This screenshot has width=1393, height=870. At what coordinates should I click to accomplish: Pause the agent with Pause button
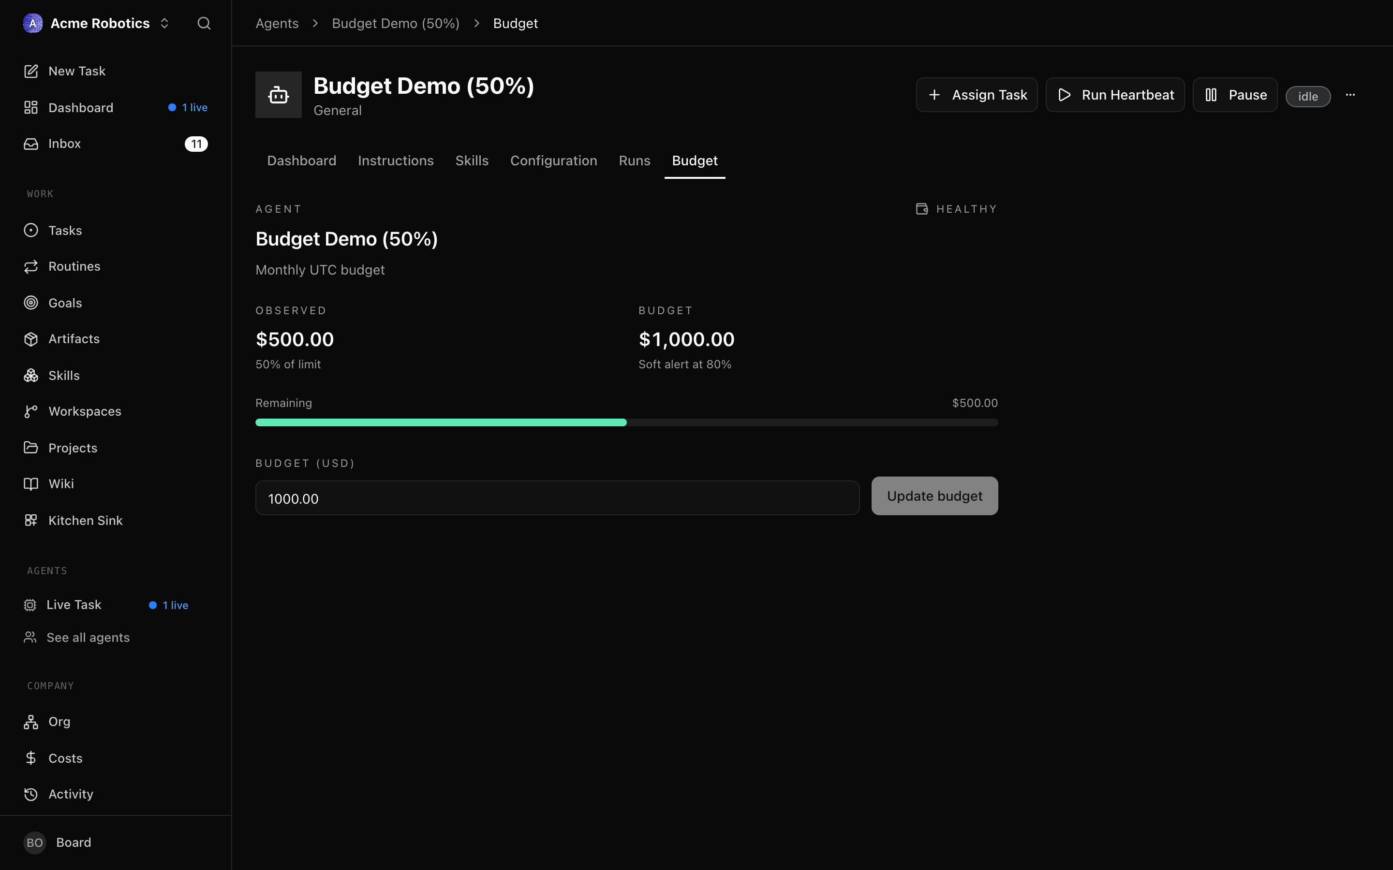(x=1235, y=95)
